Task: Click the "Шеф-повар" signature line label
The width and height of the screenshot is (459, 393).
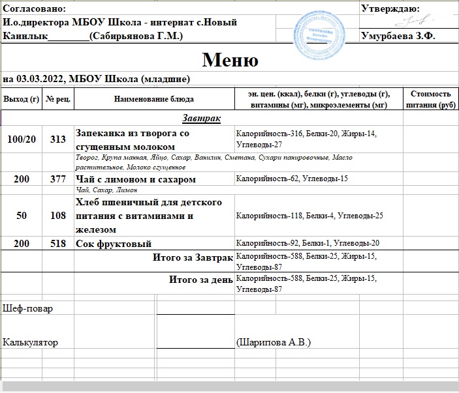Action: click(x=28, y=308)
